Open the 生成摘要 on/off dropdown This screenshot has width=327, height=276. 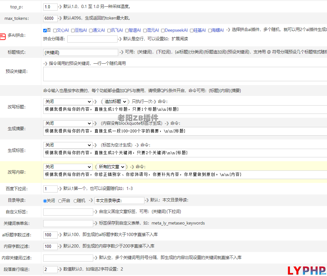tap(68, 123)
